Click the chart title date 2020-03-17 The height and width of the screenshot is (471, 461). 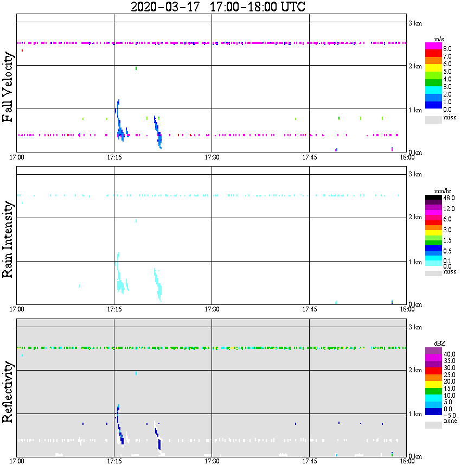pos(165,7)
